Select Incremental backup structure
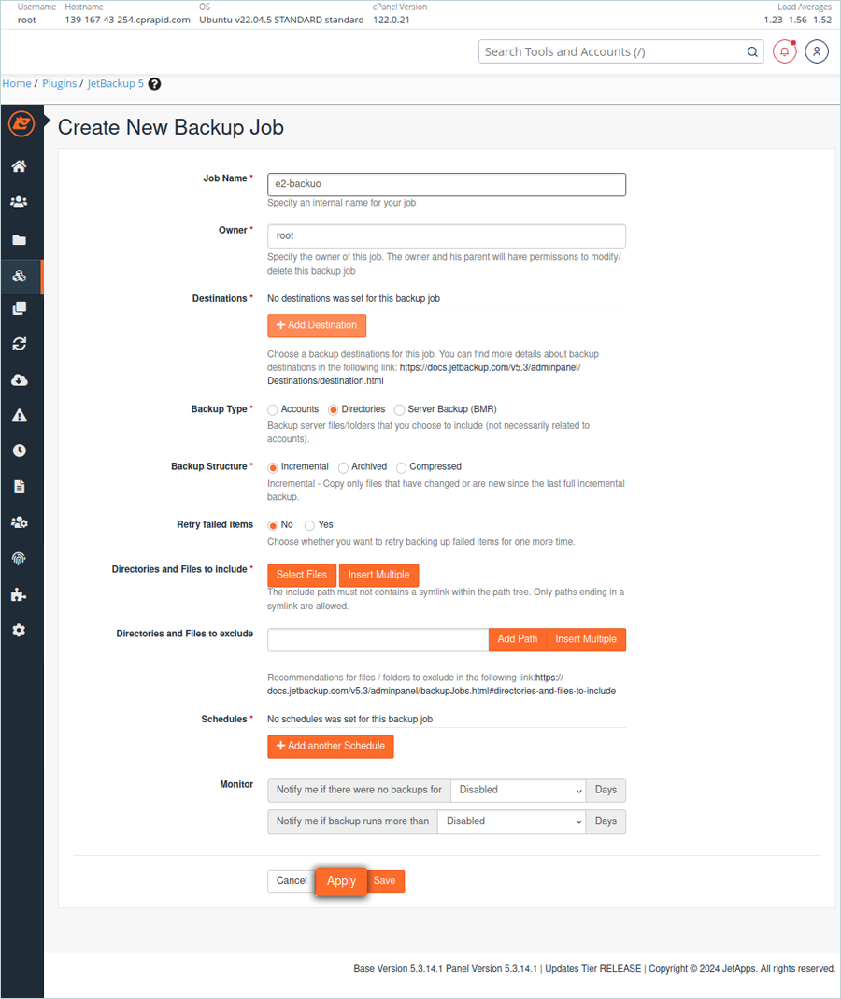This screenshot has width=841, height=999. 273,467
